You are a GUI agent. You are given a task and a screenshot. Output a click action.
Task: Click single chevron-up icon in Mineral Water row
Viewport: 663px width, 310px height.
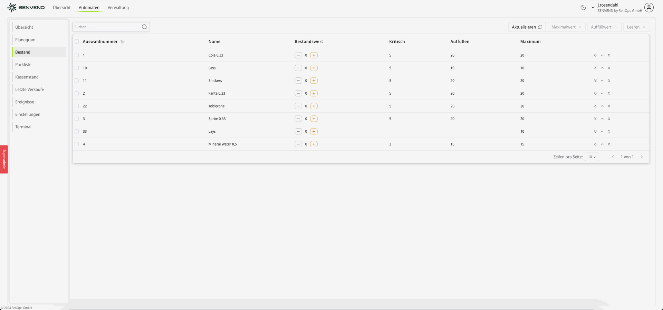point(602,144)
